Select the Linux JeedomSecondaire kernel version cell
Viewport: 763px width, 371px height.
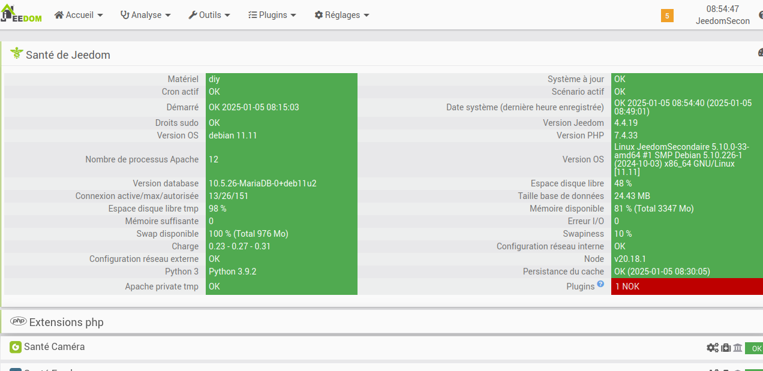pos(687,159)
